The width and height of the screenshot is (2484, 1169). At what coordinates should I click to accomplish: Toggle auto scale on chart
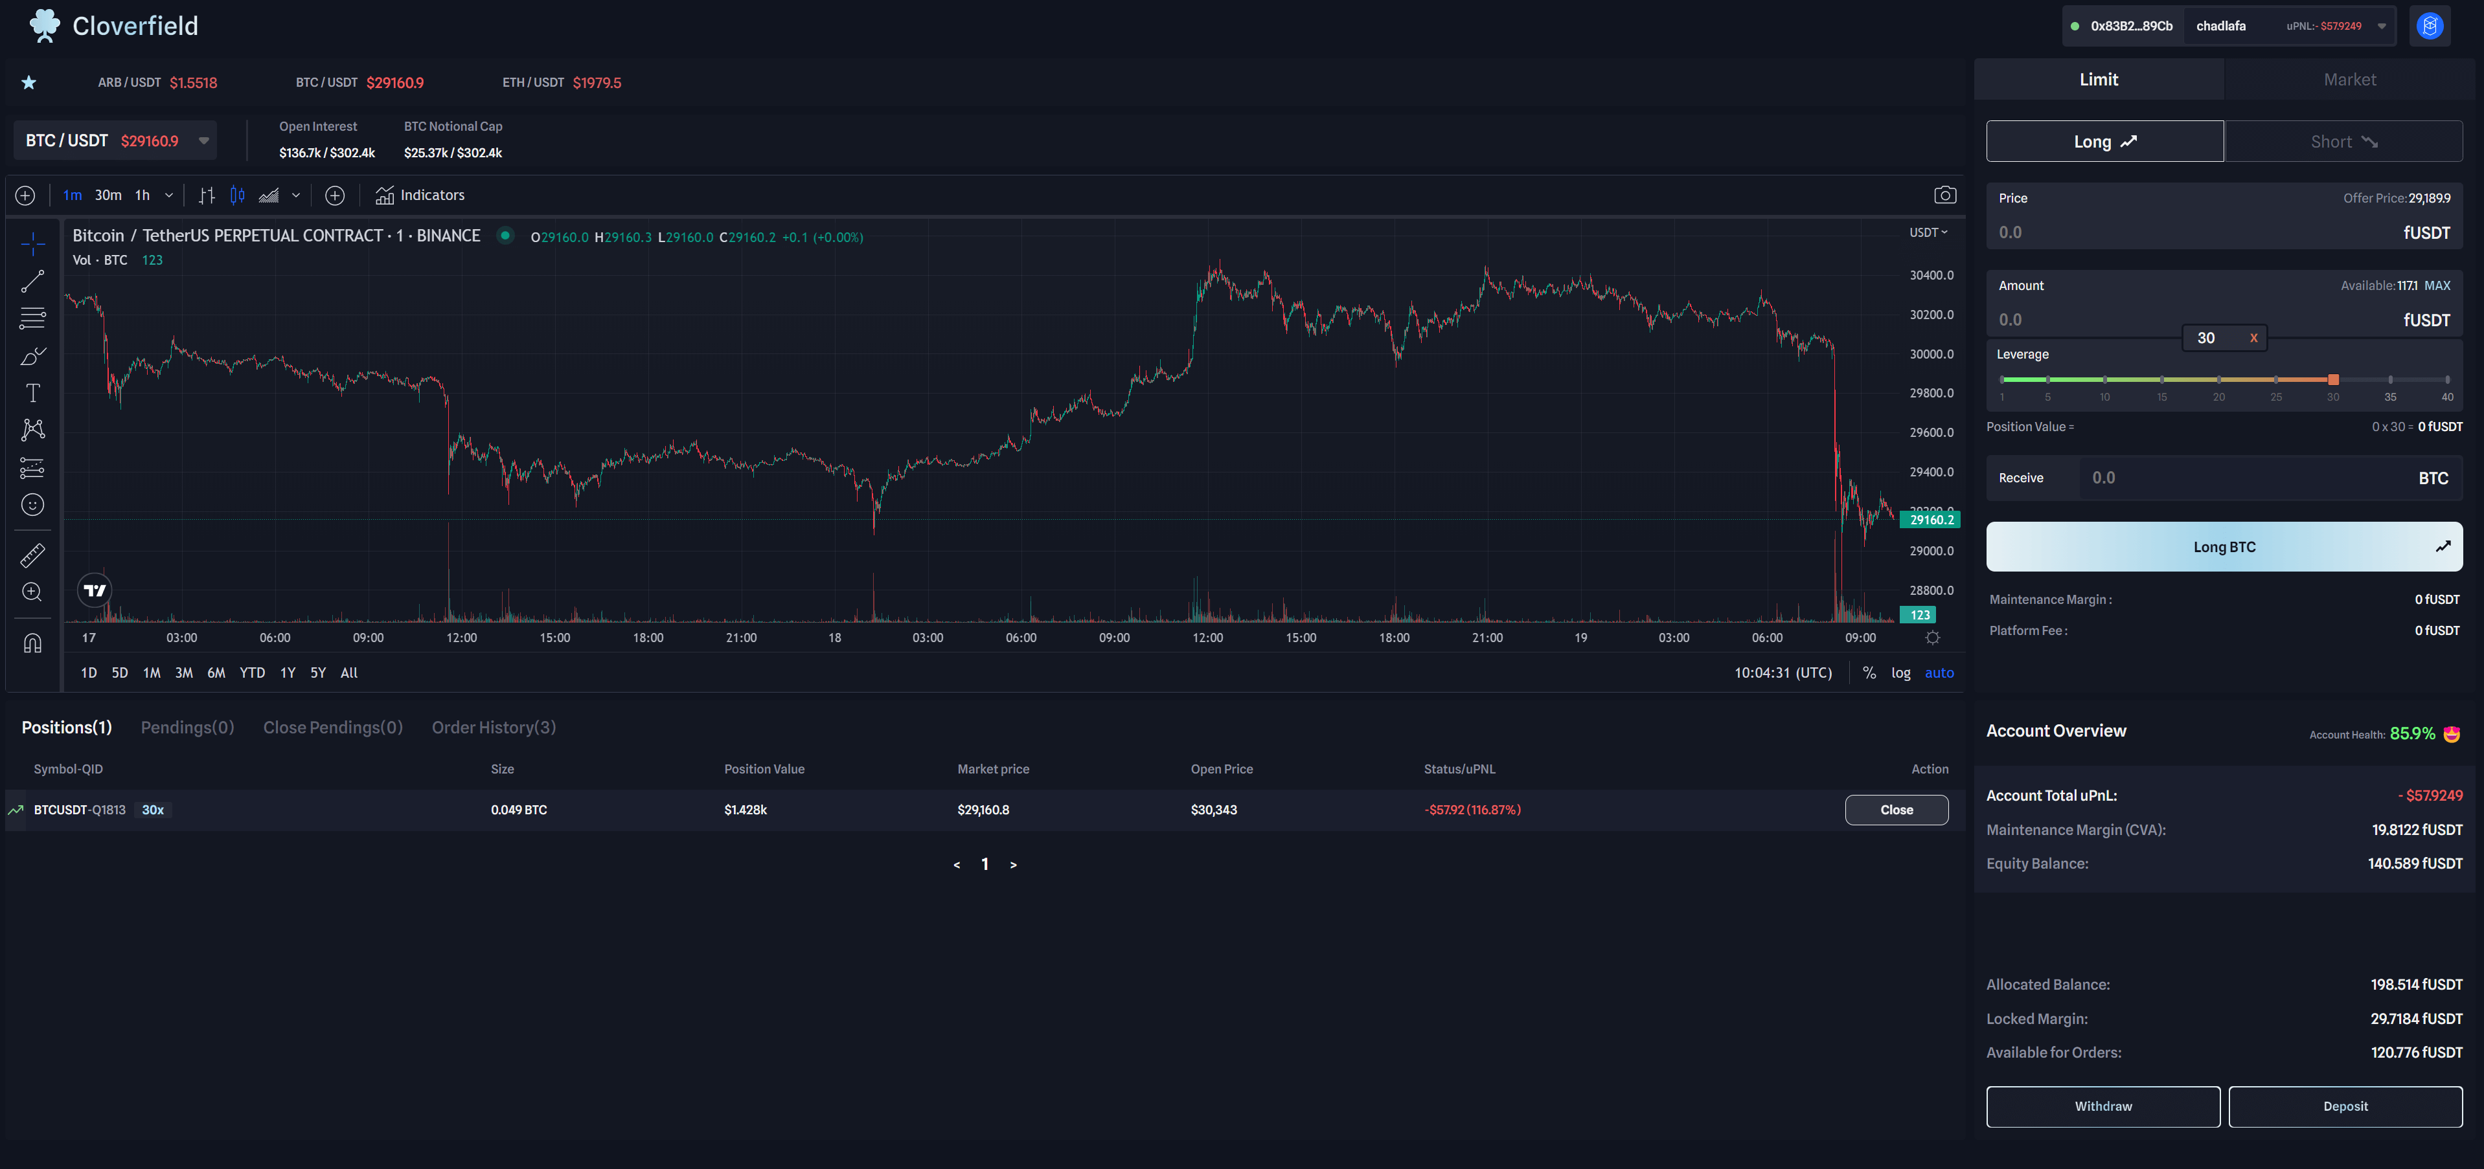(1939, 673)
